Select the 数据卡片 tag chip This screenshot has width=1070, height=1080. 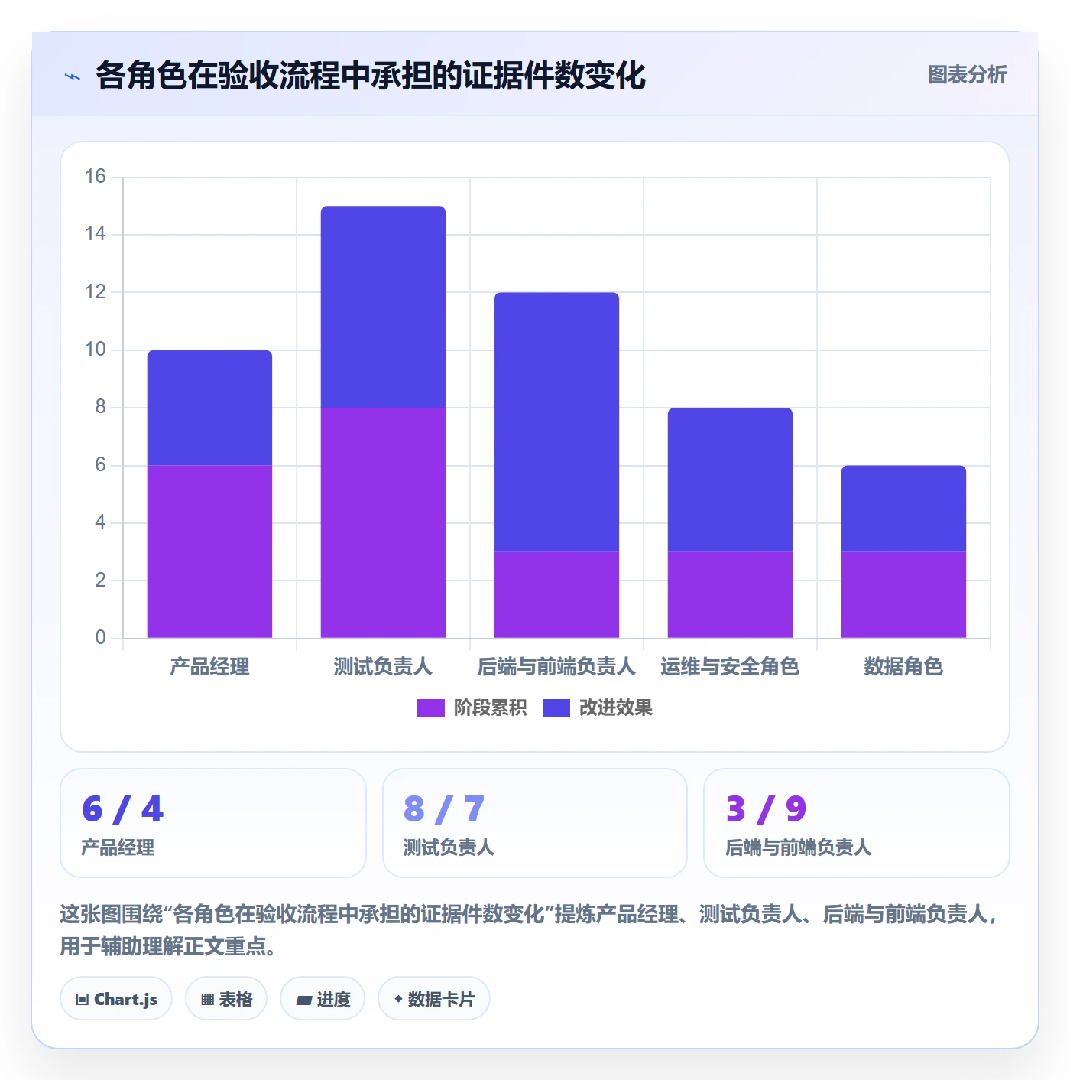click(434, 999)
